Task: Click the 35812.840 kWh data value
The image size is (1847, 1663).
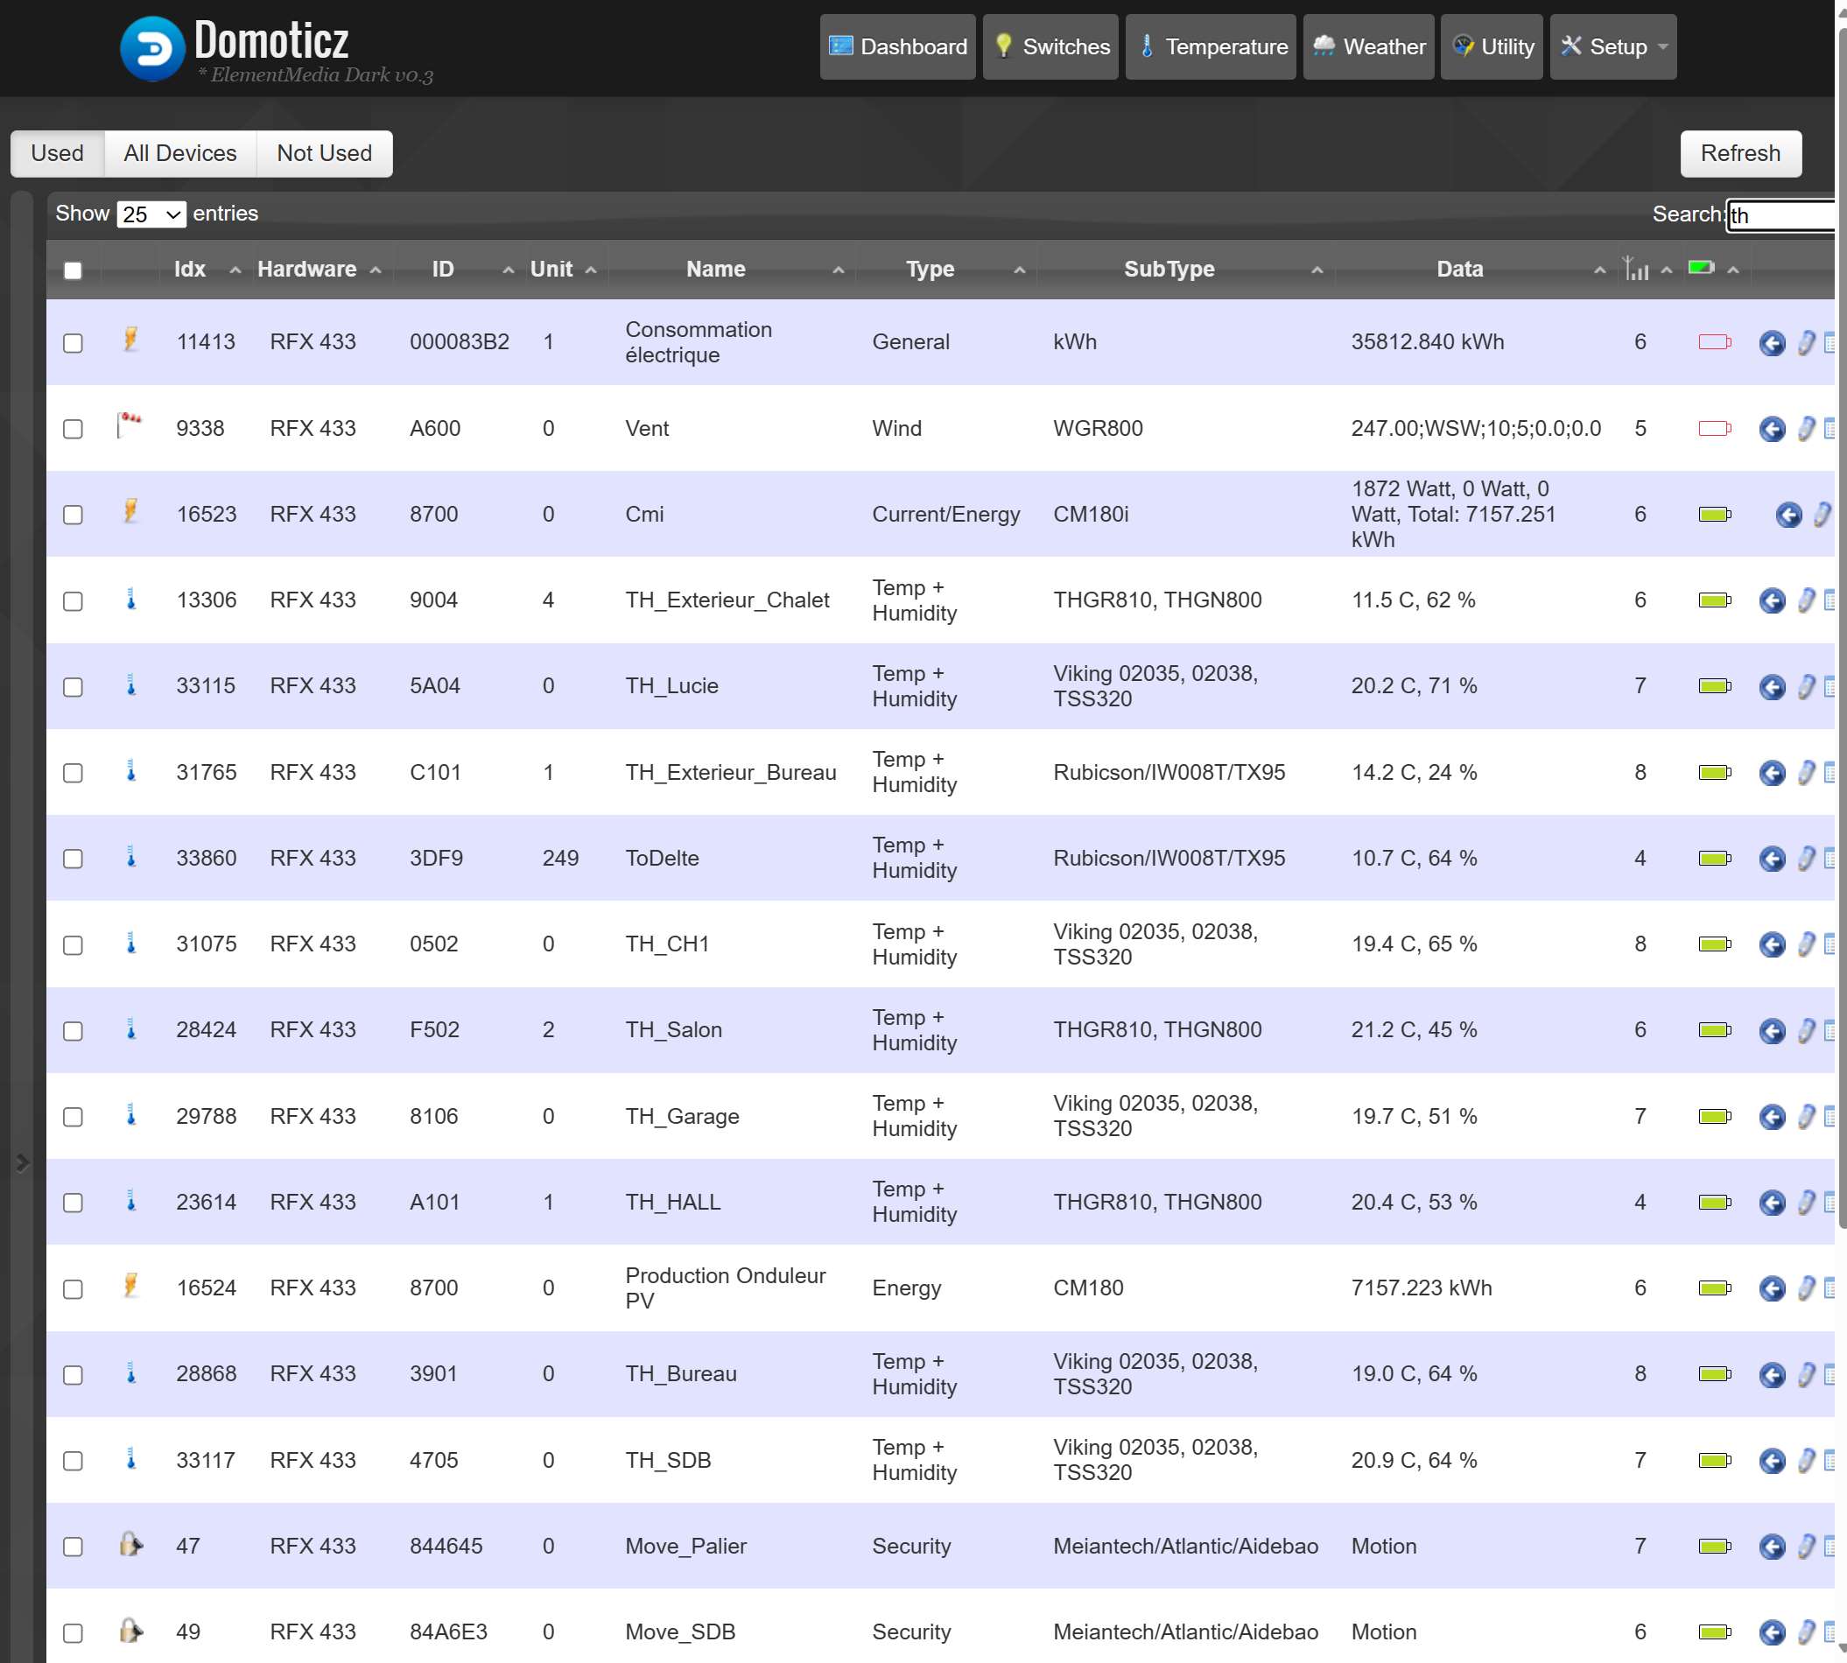Action: coord(1427,341)
